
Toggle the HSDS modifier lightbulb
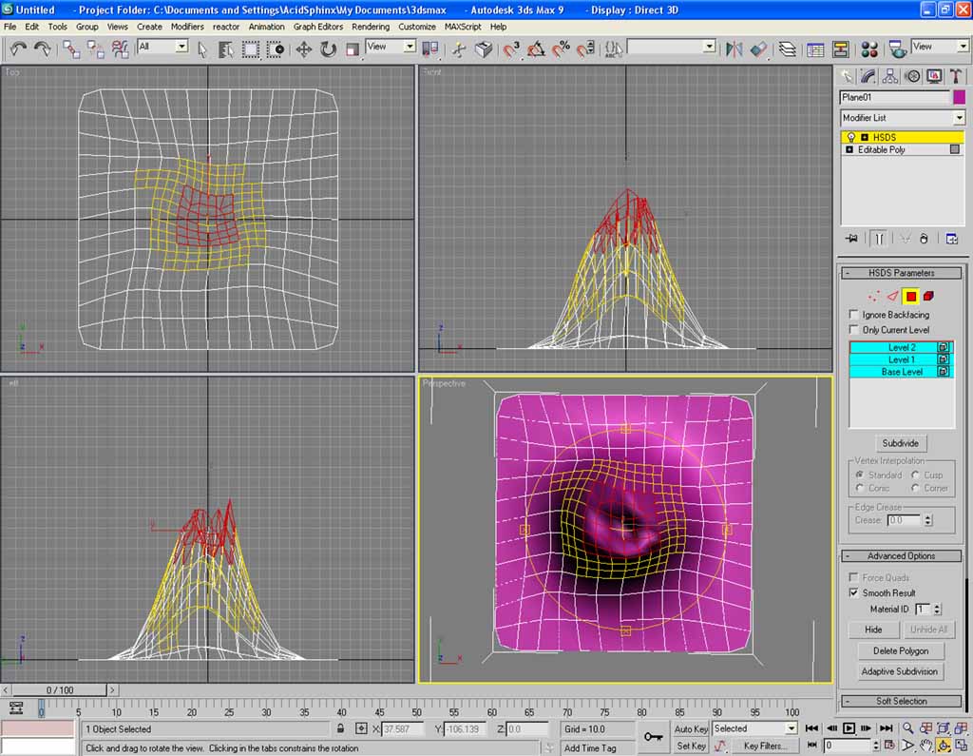coord(850,138)
